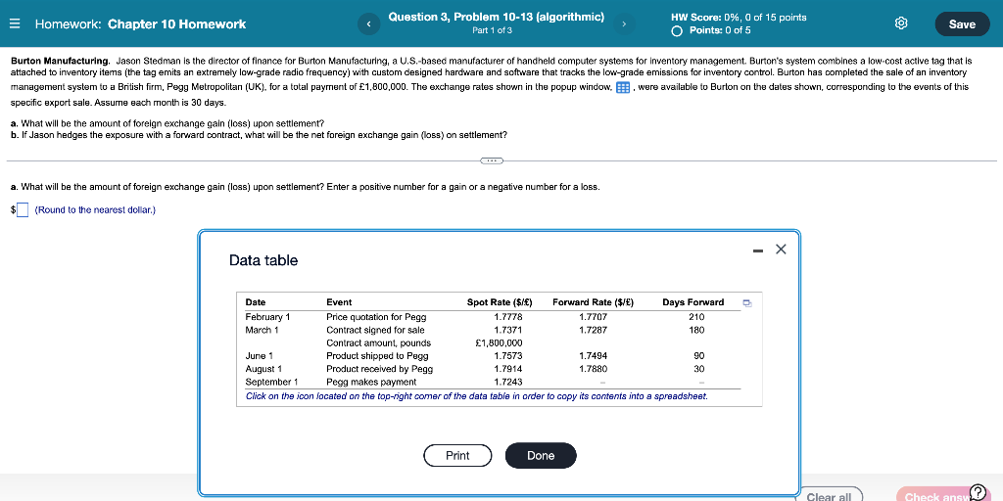
Task: Click the Print button
Action: point(457,455)
